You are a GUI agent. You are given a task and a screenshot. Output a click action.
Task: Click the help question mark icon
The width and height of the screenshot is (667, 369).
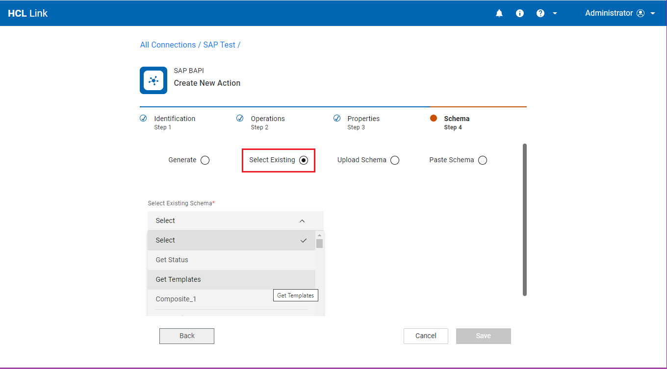[x=540, y=13]
